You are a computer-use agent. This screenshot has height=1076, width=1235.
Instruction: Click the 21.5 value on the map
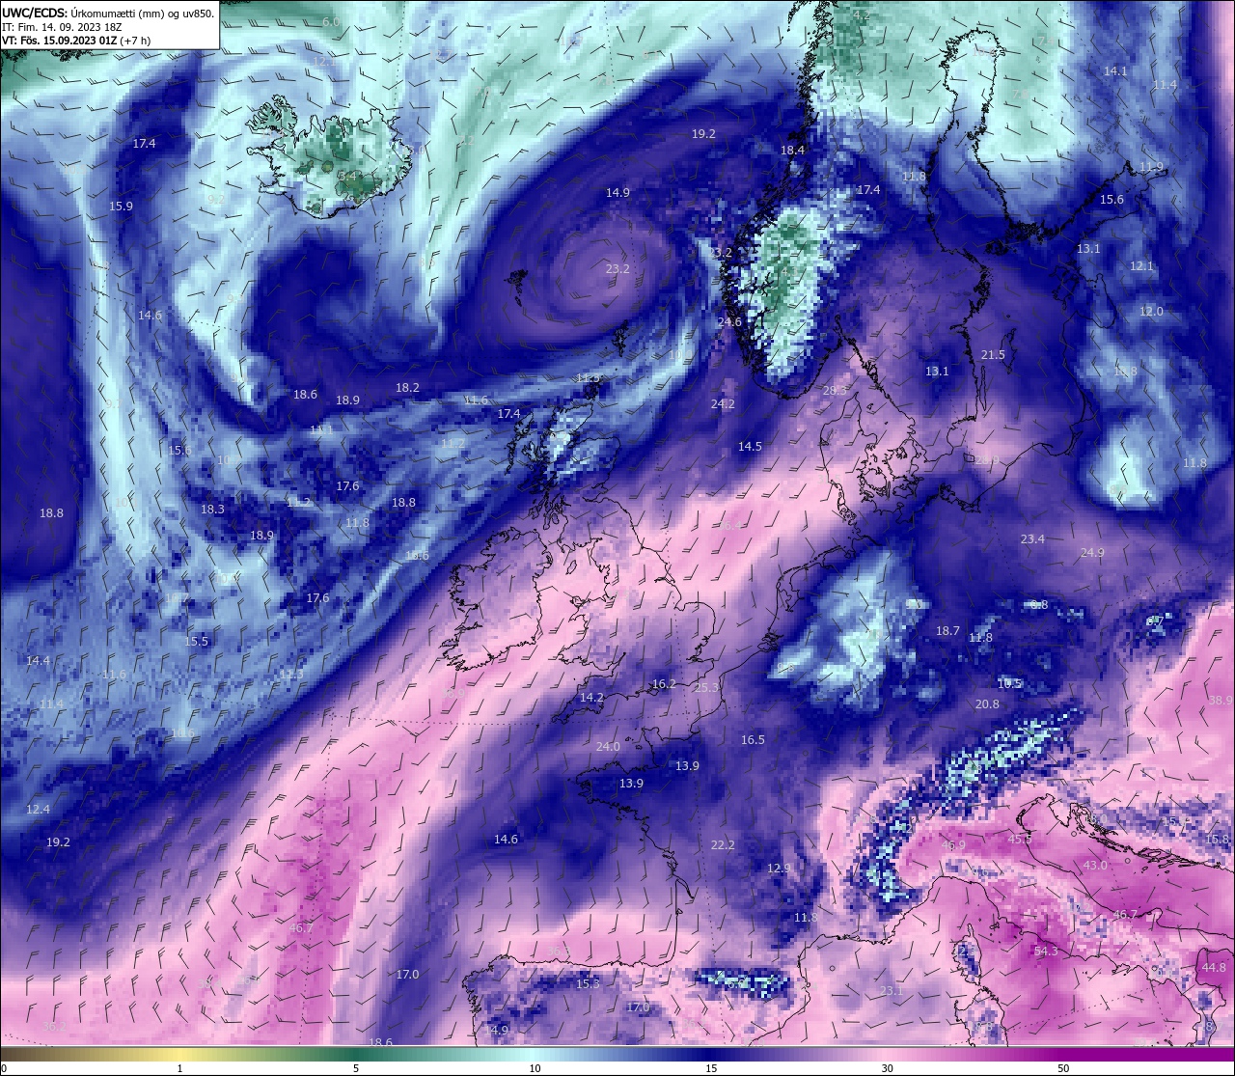click(993, 354)
